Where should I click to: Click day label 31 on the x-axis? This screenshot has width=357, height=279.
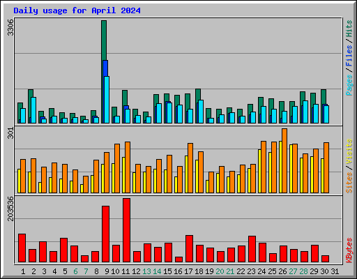click(x=335, y=271)
